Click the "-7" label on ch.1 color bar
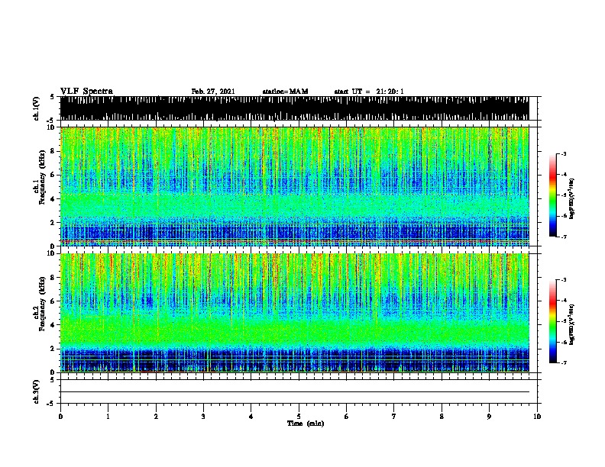The width and height of the screenshot is (605, 467). click(563, 237)
